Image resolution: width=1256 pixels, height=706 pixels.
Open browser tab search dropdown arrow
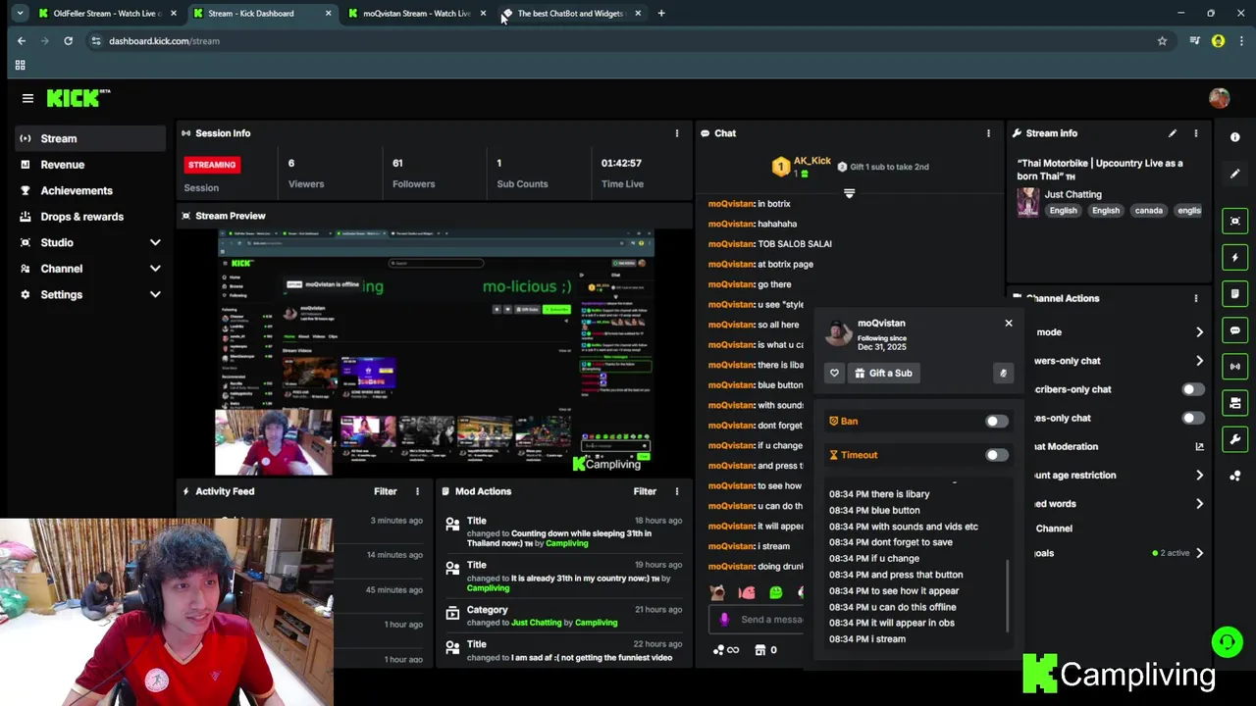coord(20,14)
